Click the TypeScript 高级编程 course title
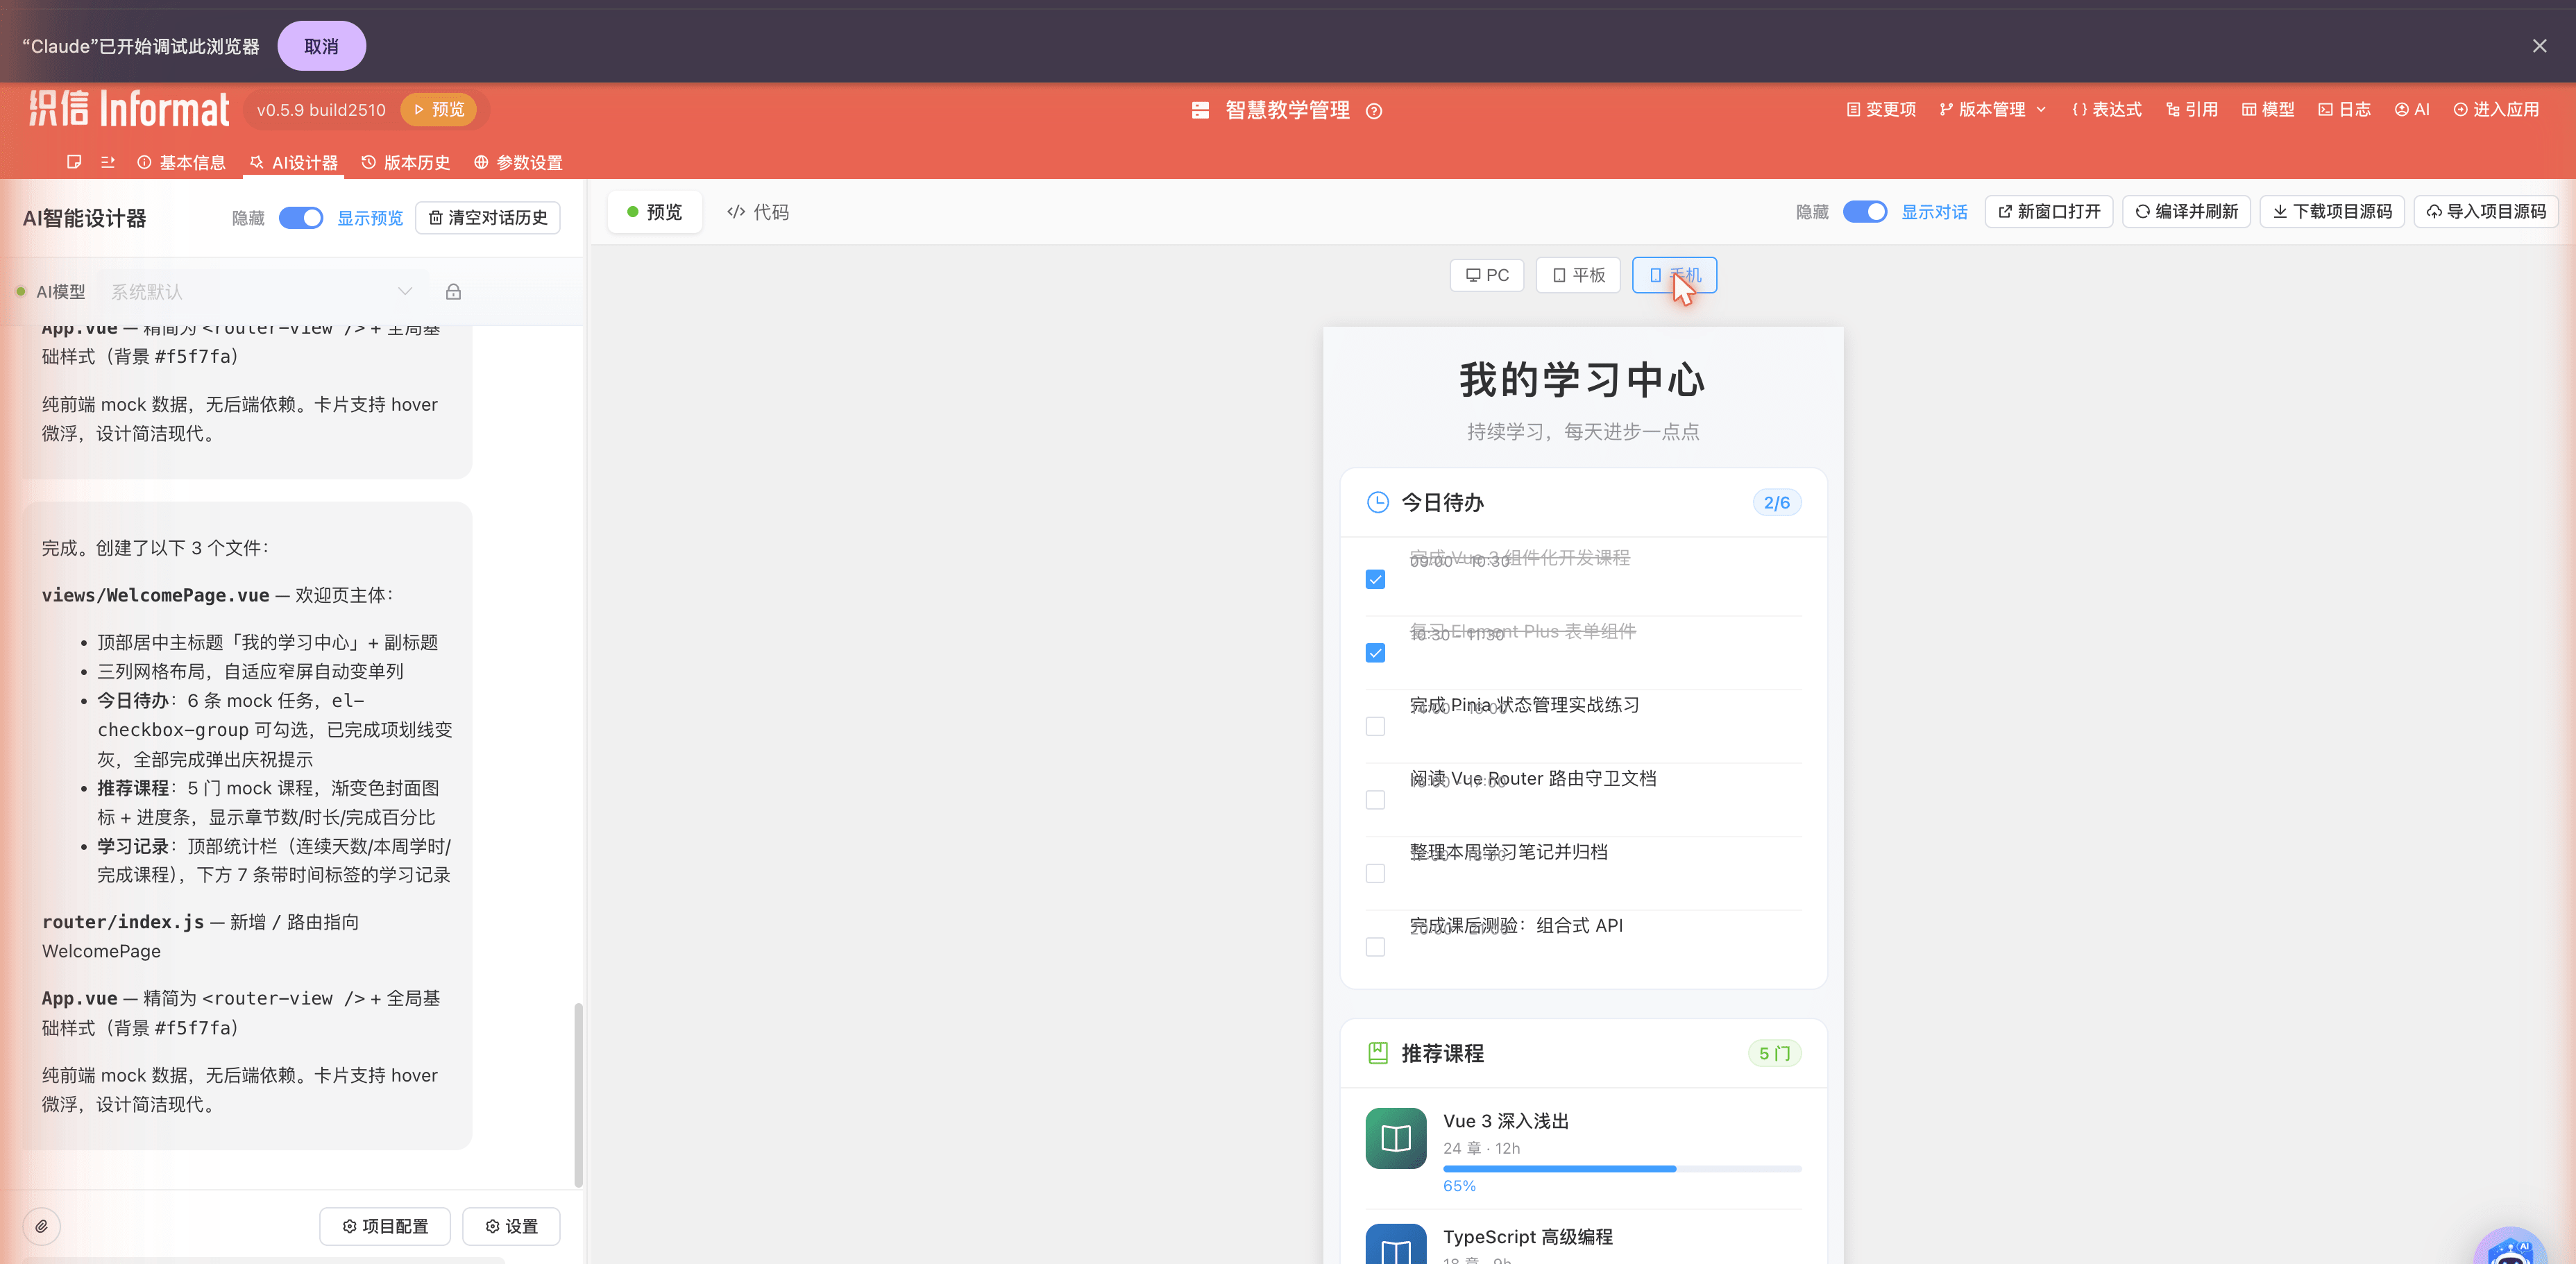This screenshot has height=1264, width=2576. (x=1527, y=1237)
